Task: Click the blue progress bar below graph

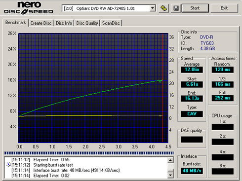Action: (x=89, y=153)
